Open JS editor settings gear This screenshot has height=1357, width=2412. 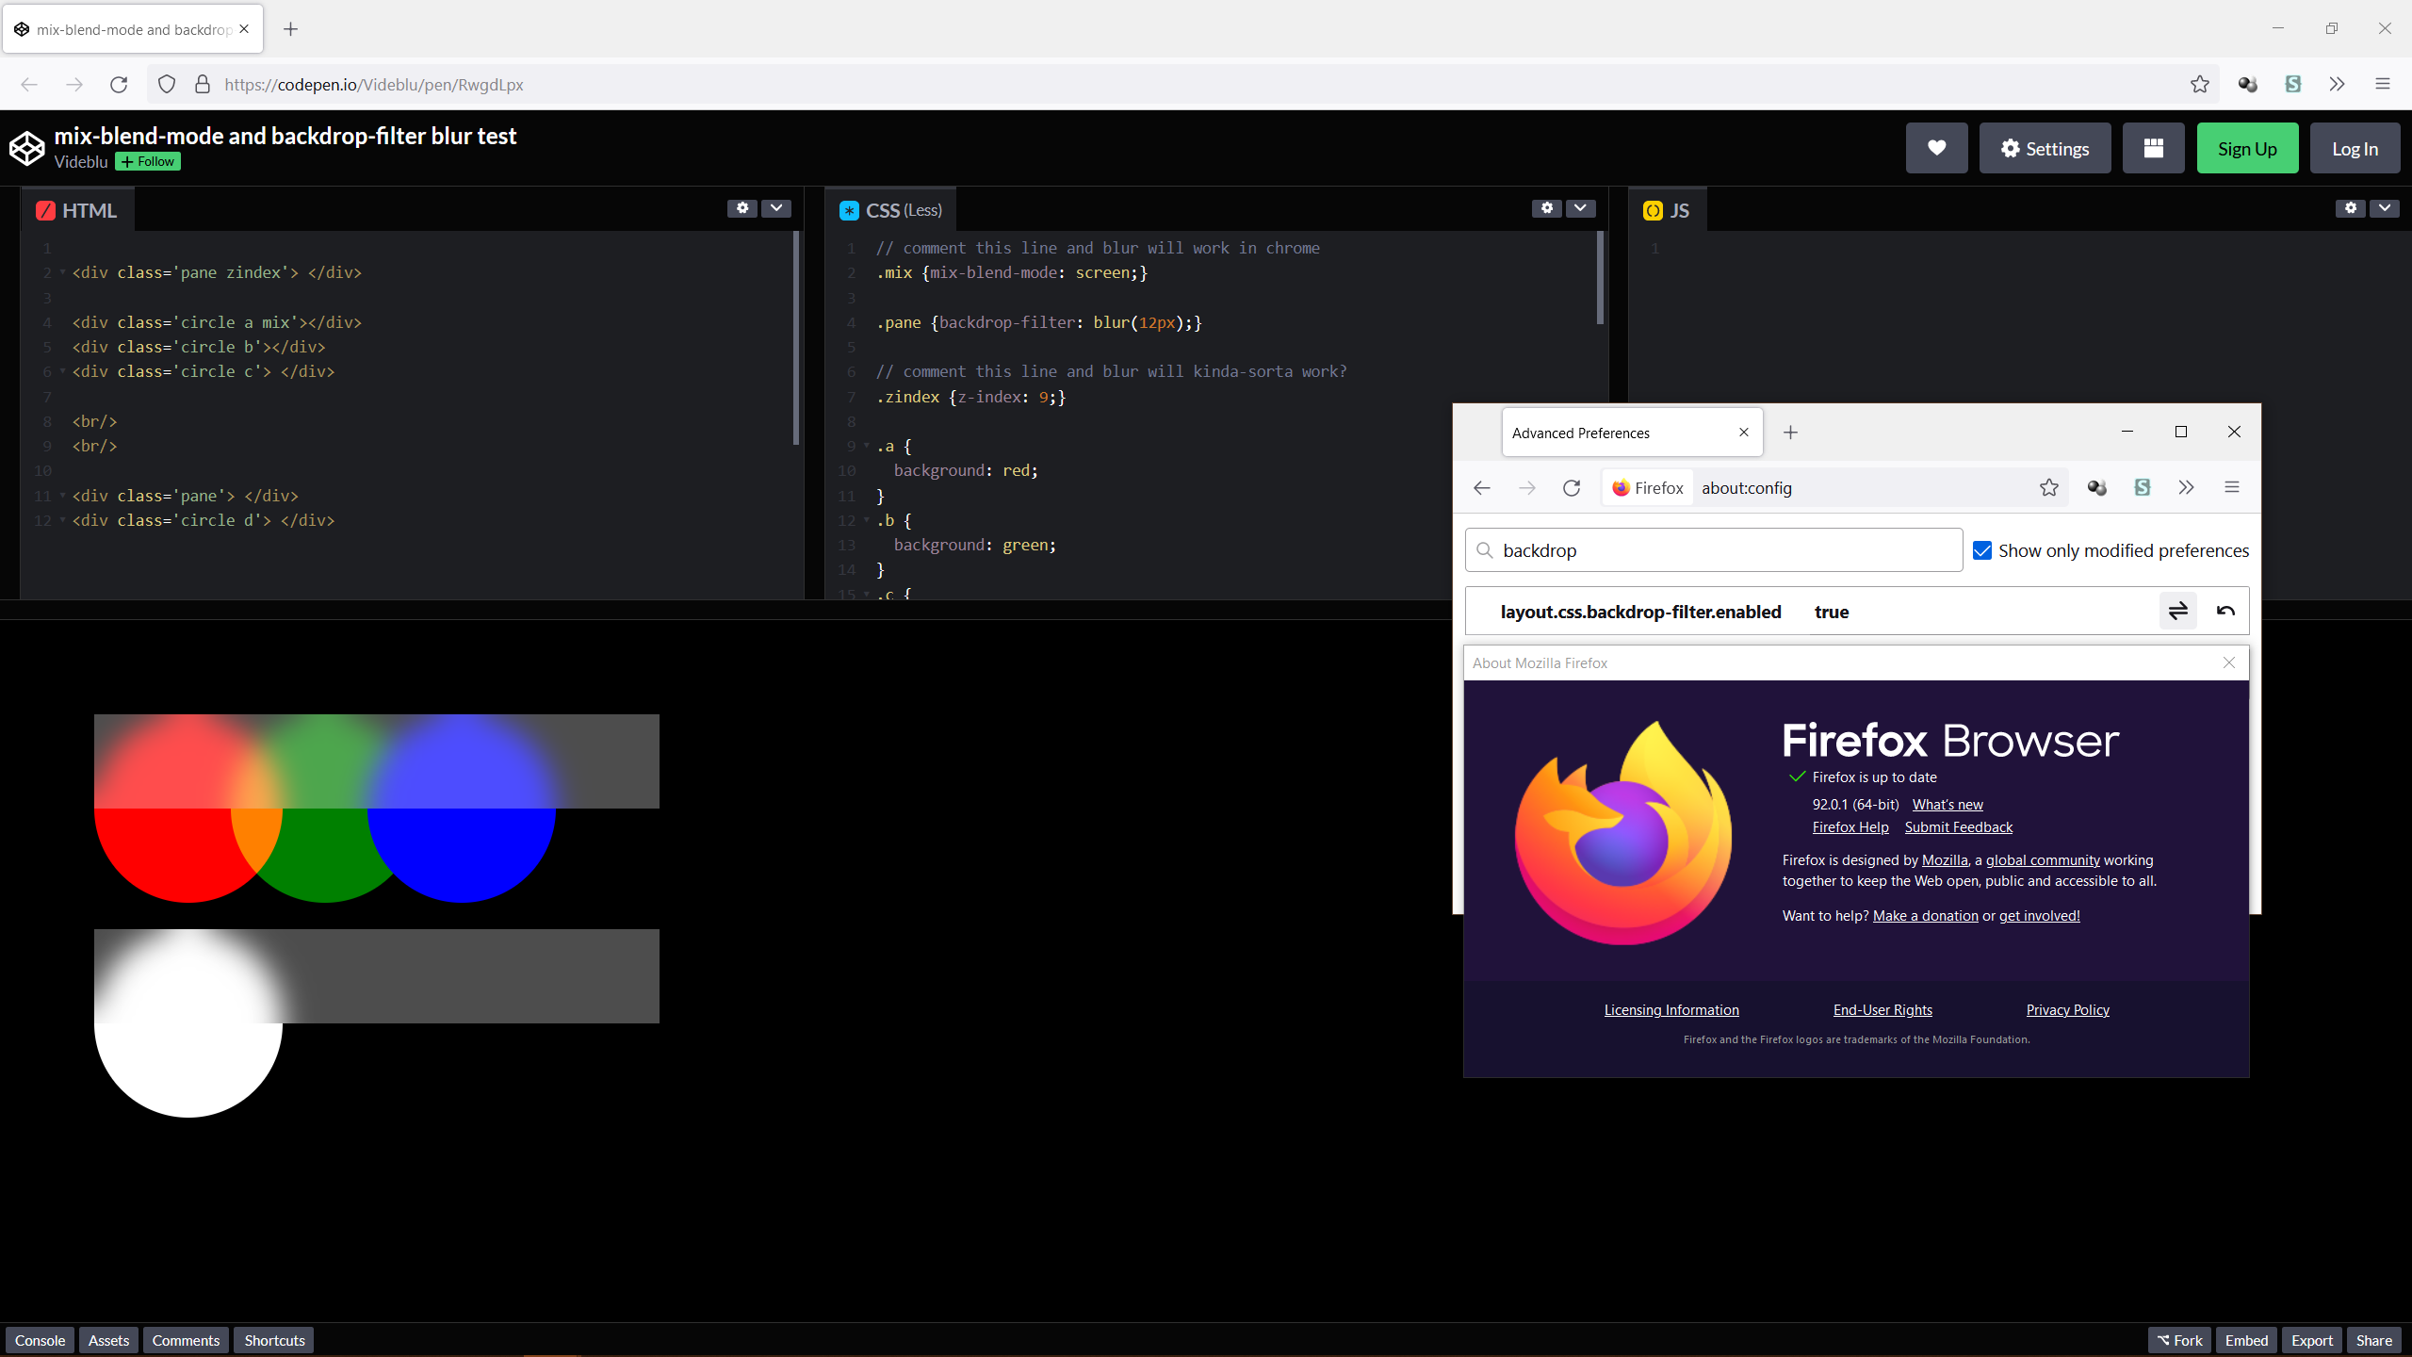point(2351,208)
